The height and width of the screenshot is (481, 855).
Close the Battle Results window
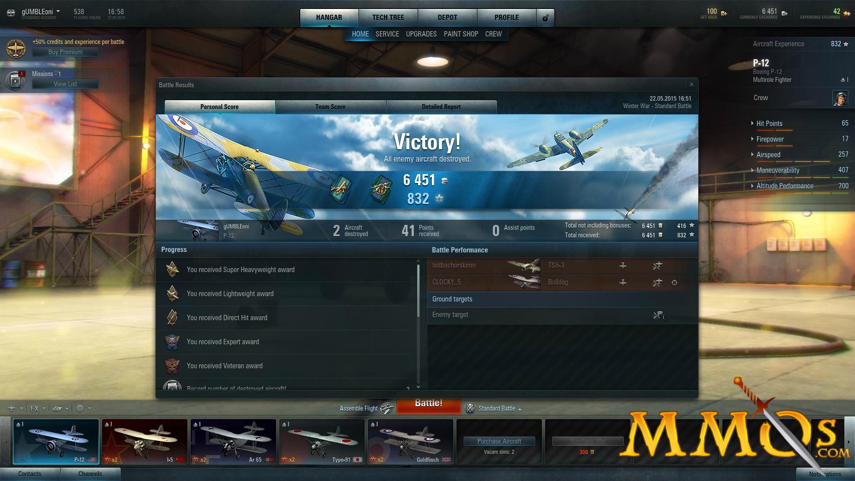click(691, 84)
